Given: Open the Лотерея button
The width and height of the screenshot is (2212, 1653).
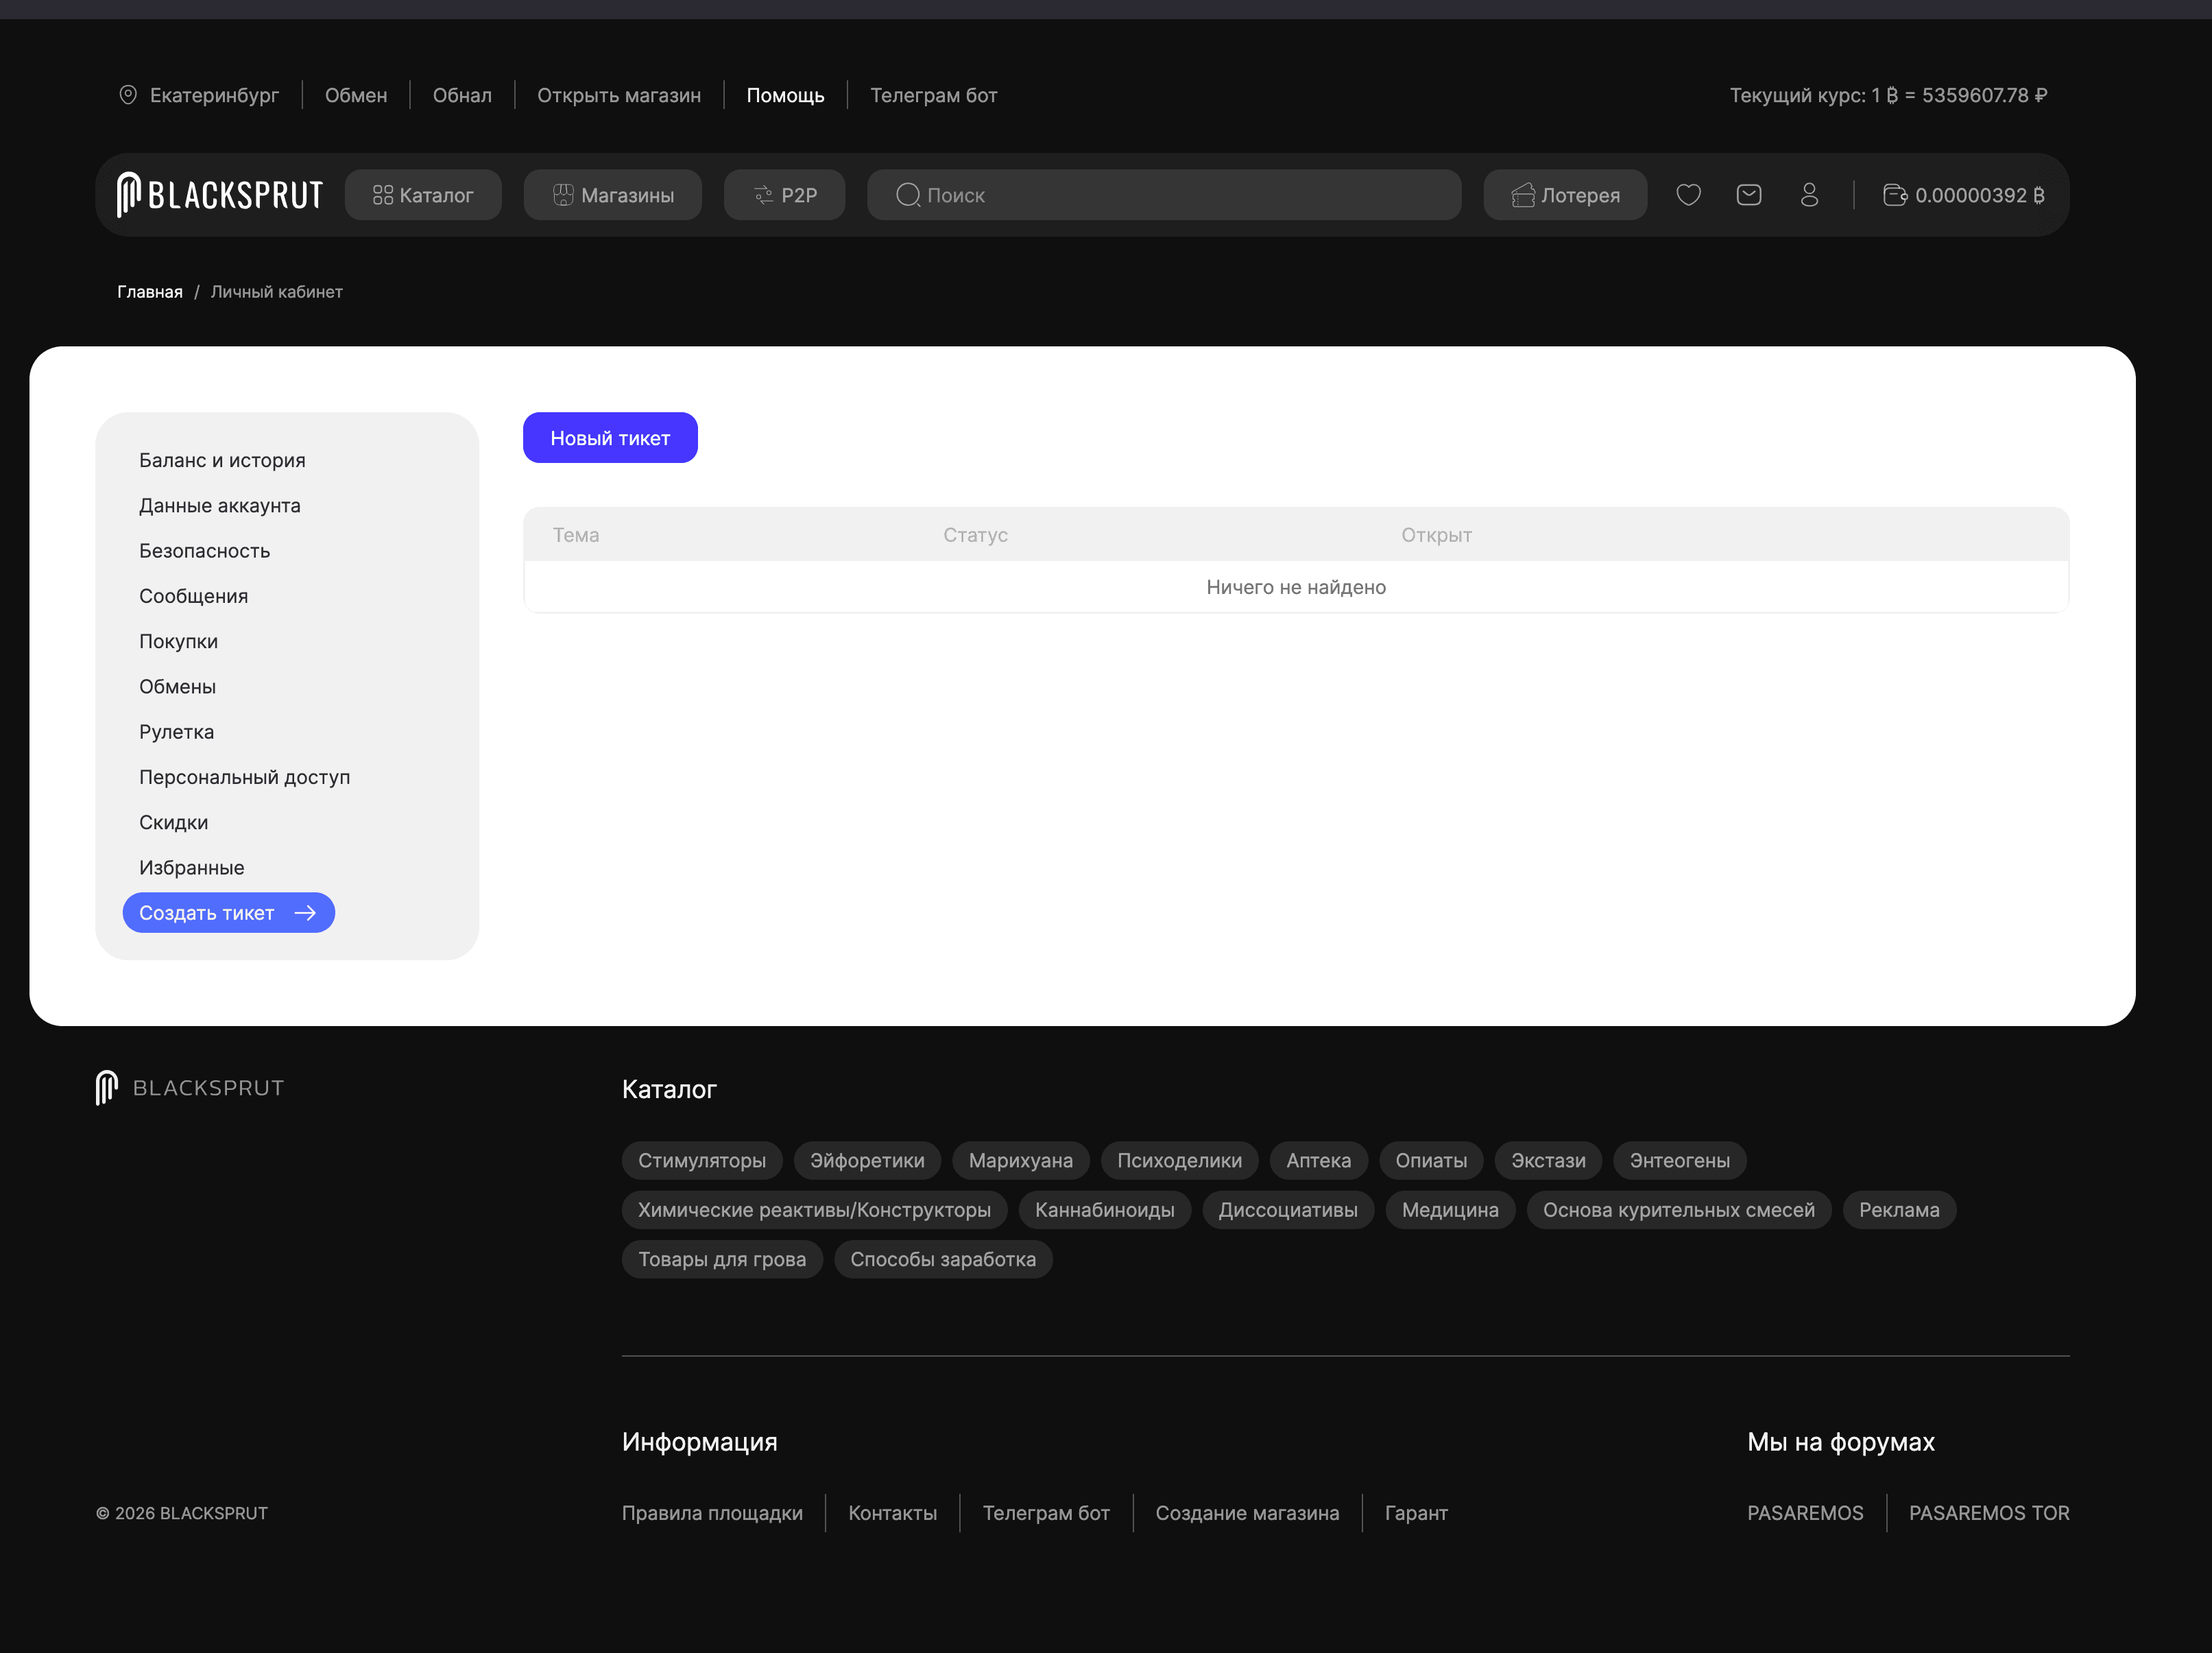Looking at the screenshot, I should [x=1565, y=195].
